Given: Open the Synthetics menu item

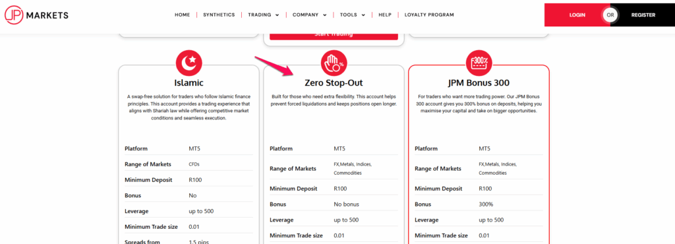Looking at the screenshot, I should (219, 15).
